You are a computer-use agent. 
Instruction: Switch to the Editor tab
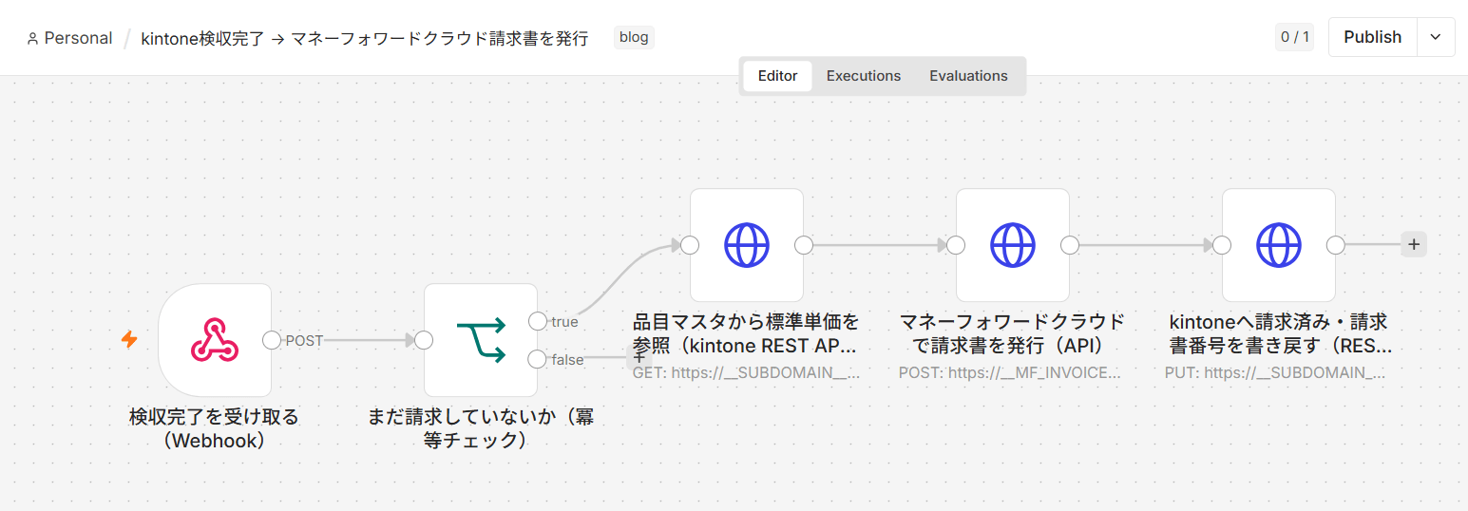(x=777, y=76)
